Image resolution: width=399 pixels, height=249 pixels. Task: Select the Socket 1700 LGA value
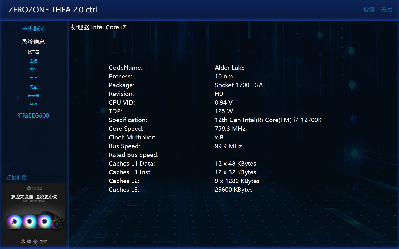click(x=239, y=85)
